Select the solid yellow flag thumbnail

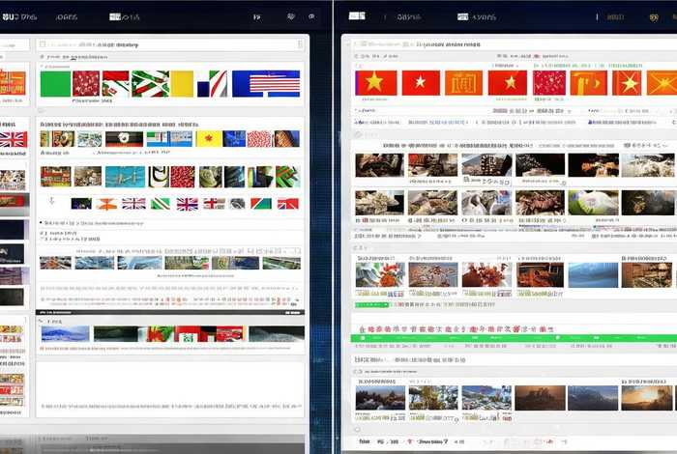pyautogui.click(x=182, y=84)
